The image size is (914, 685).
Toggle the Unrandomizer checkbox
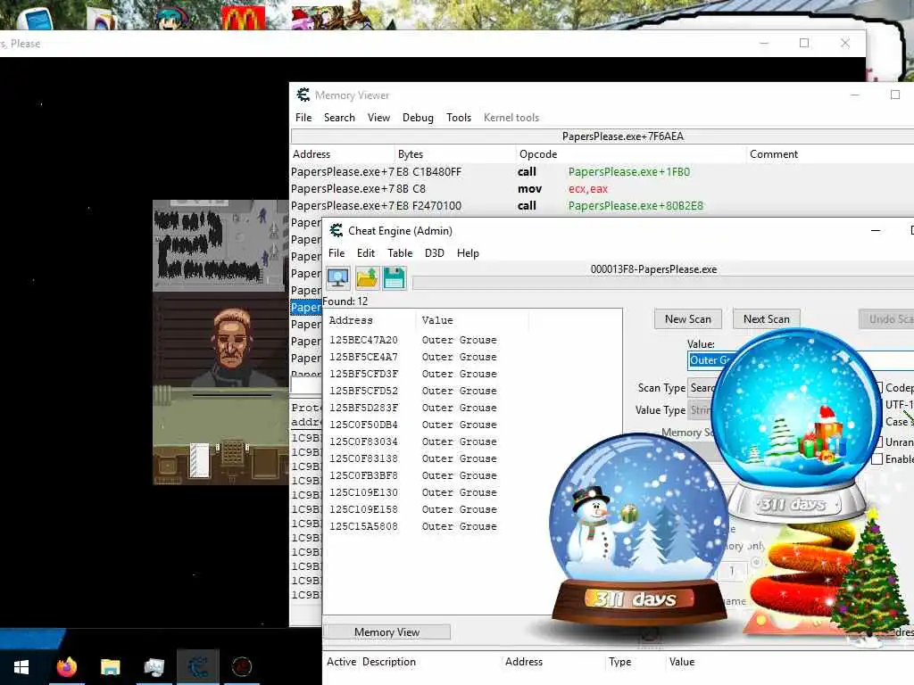pos(877,442)
